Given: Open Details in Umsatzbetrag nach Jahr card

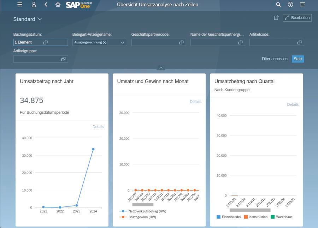Looking at the screenshot, I should [x=98, y=127].
